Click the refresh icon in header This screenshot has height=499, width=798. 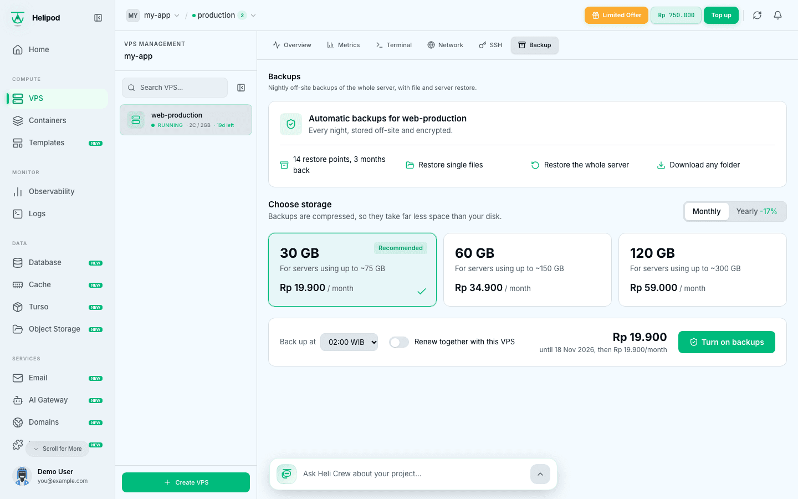tap(757, 16)
